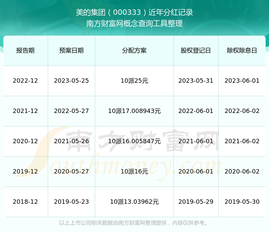
Task: Click the plan cell 10派13.03962元
Action: 134,202
